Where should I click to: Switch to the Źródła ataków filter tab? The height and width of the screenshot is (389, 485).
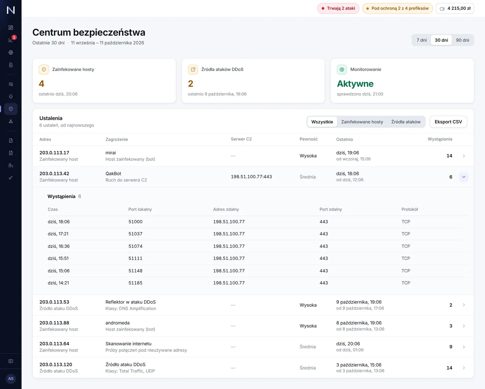pyautogui.click(x=406, y=122)
